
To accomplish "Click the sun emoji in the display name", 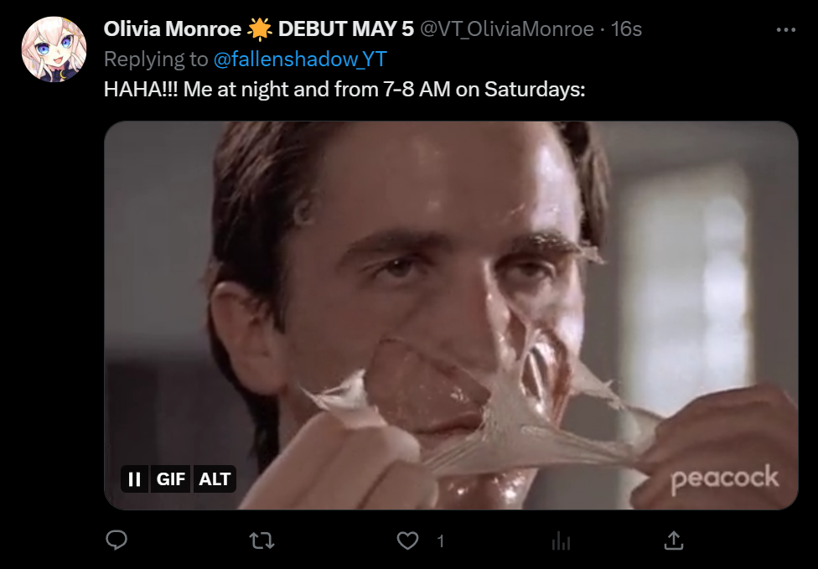I will coord(260,29).
